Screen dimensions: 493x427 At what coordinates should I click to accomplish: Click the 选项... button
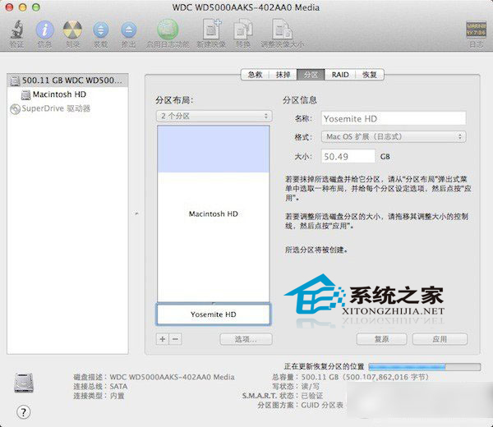coord(246,339)
